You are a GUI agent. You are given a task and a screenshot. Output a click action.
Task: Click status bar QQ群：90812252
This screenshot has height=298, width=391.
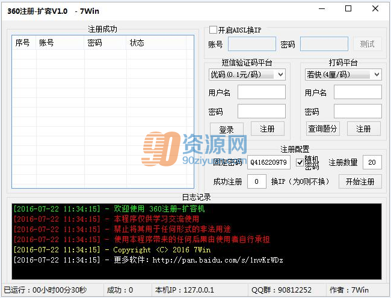282,290
